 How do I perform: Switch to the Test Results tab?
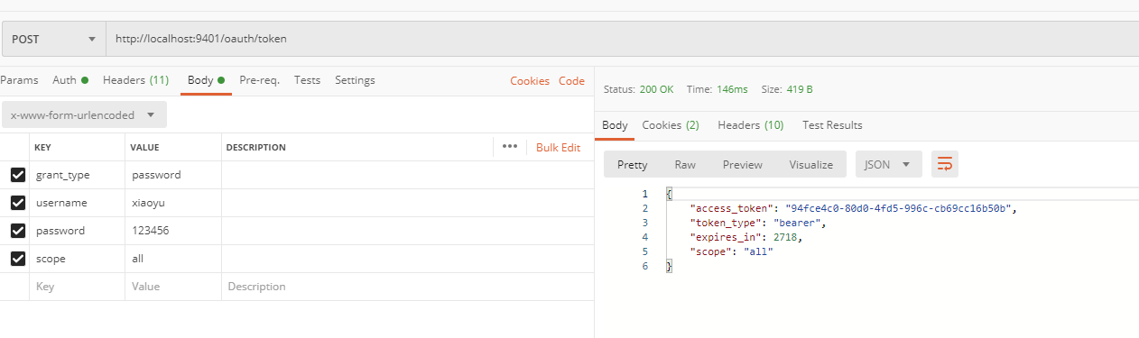coord(832,125)
